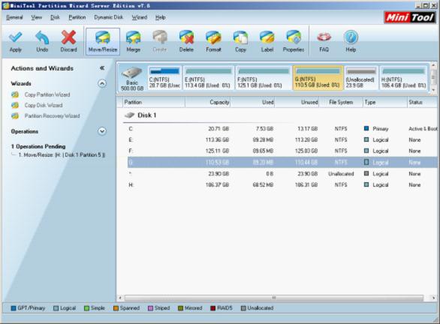Sort by Partition column header

click(x=154, y=102)
